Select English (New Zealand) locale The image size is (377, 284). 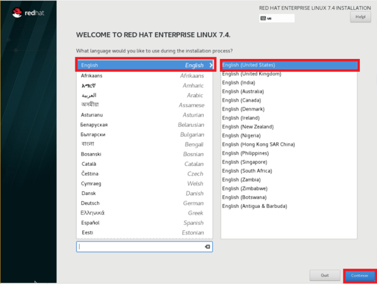289,127
